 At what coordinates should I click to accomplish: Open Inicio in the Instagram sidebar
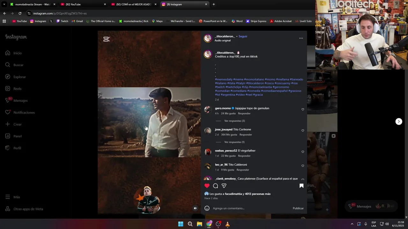[x=13, y=53]
